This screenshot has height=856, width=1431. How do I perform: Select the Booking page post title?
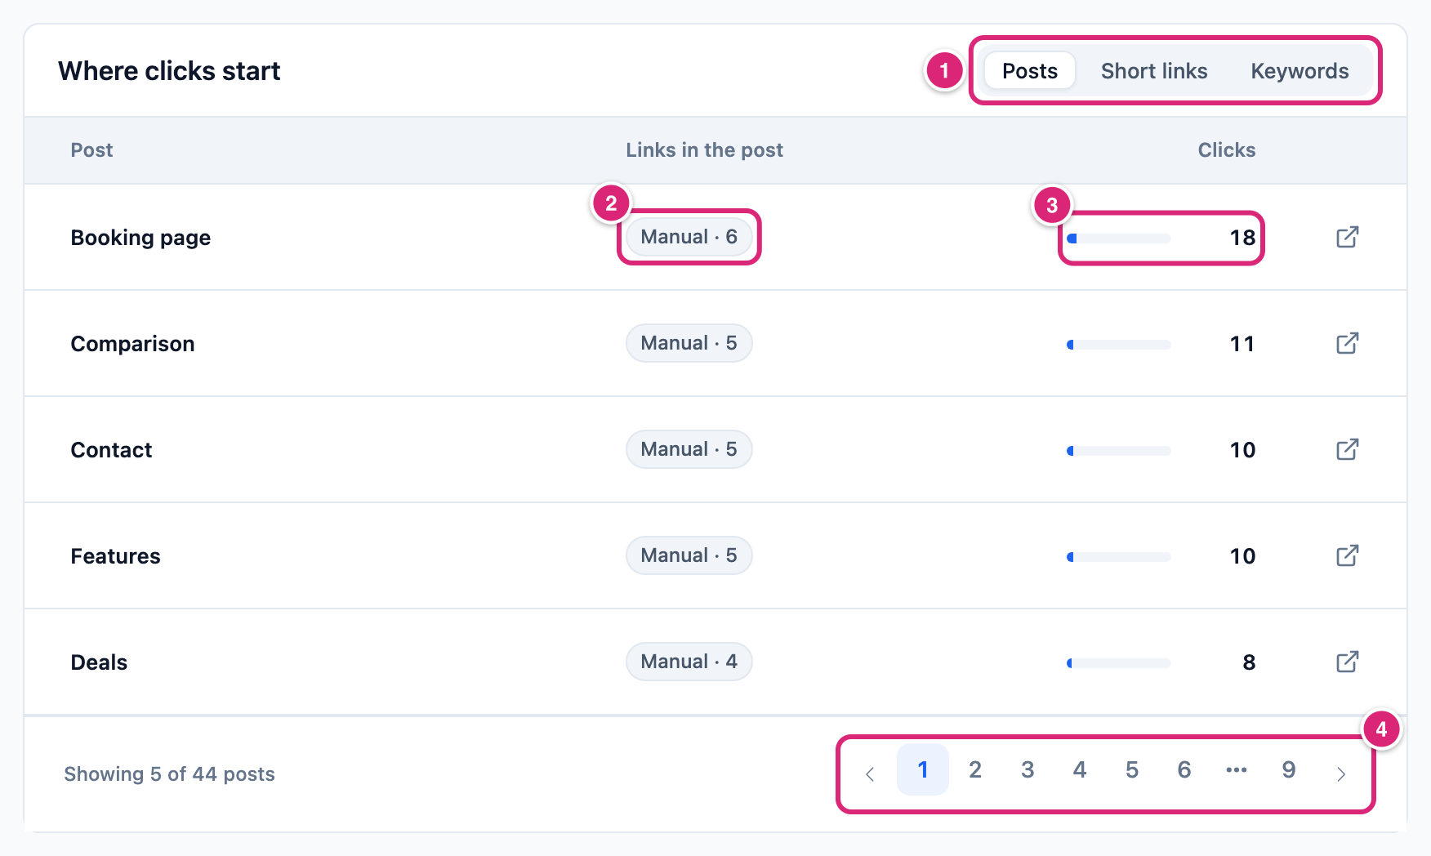(140, 238)
